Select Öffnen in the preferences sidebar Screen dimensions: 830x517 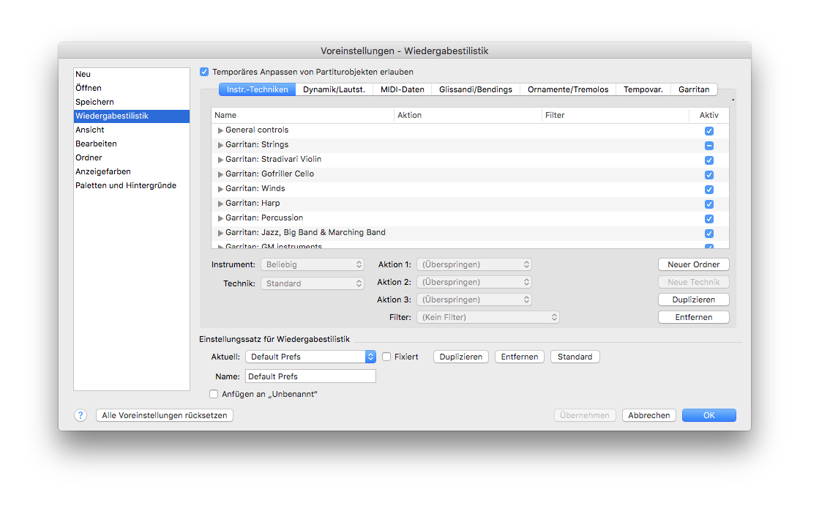(132, 88)
